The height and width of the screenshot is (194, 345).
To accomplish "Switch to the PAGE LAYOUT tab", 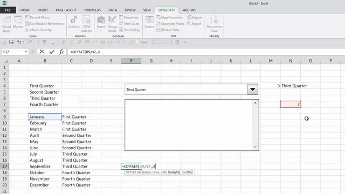I will click(x=66, y=10).
